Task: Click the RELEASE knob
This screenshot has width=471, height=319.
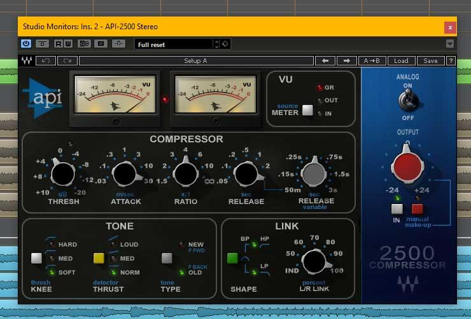Action: [246, 174]
